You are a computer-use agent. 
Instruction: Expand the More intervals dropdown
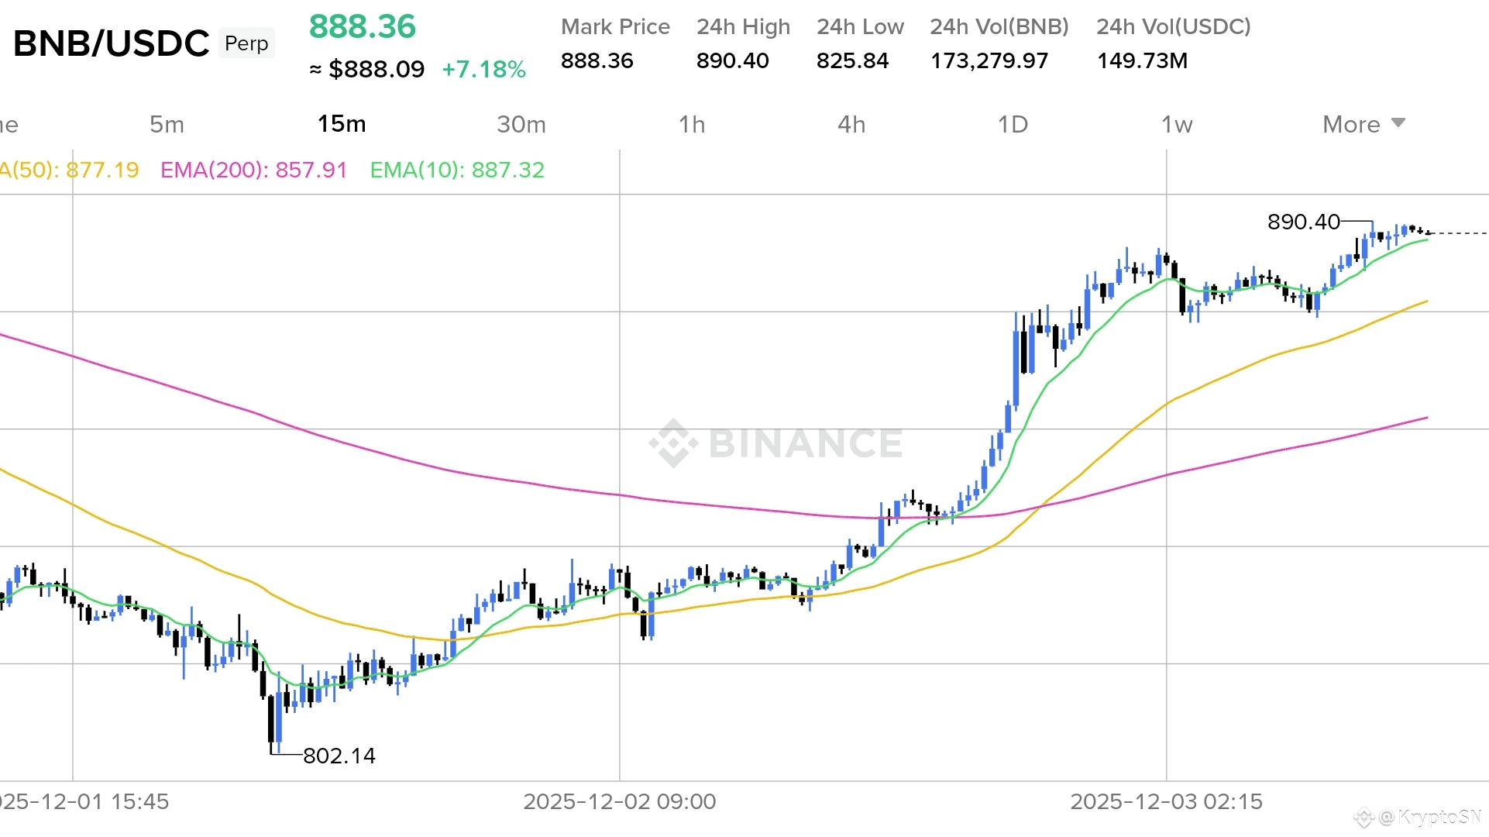click(x=1351, y=124)
